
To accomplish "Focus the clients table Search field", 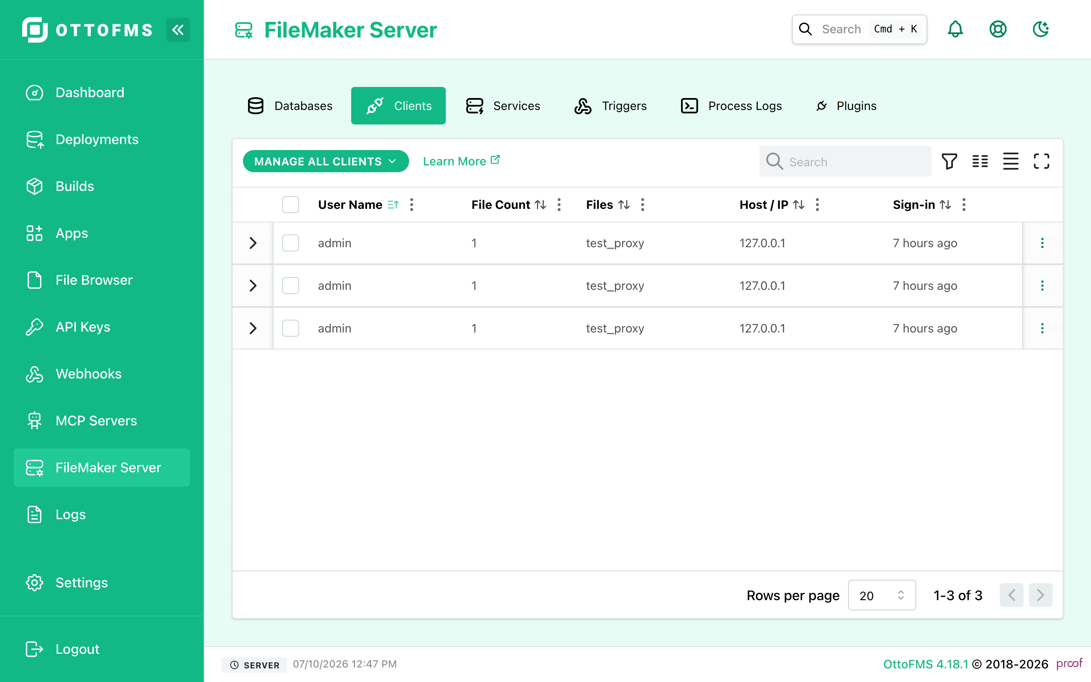I will (845, 161).
